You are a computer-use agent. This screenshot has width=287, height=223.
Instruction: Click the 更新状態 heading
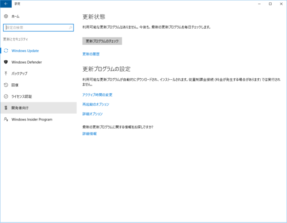pyautogui.click(x=94, y=17)
